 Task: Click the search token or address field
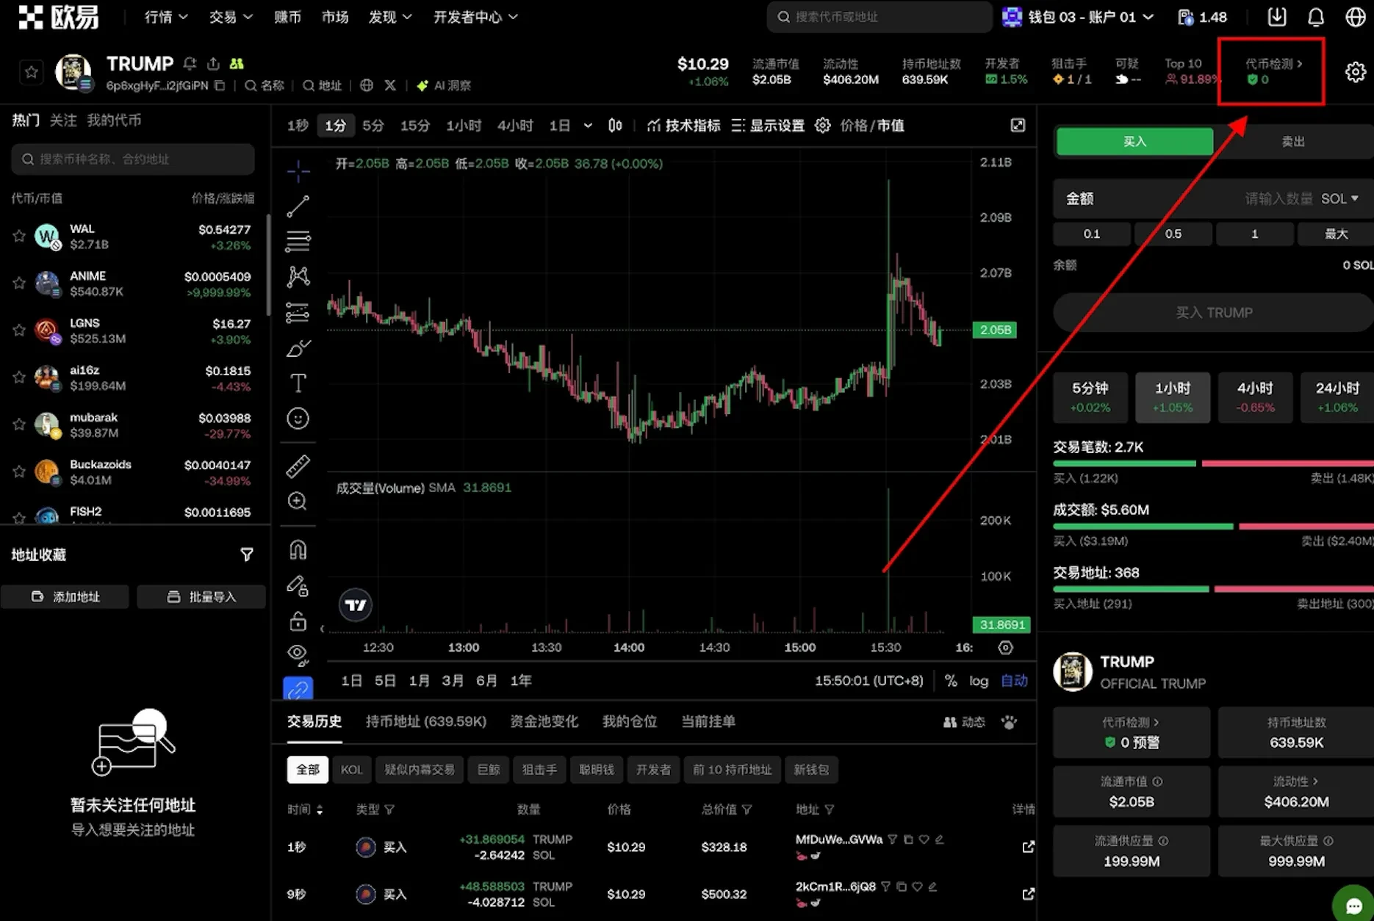(880, 17)
